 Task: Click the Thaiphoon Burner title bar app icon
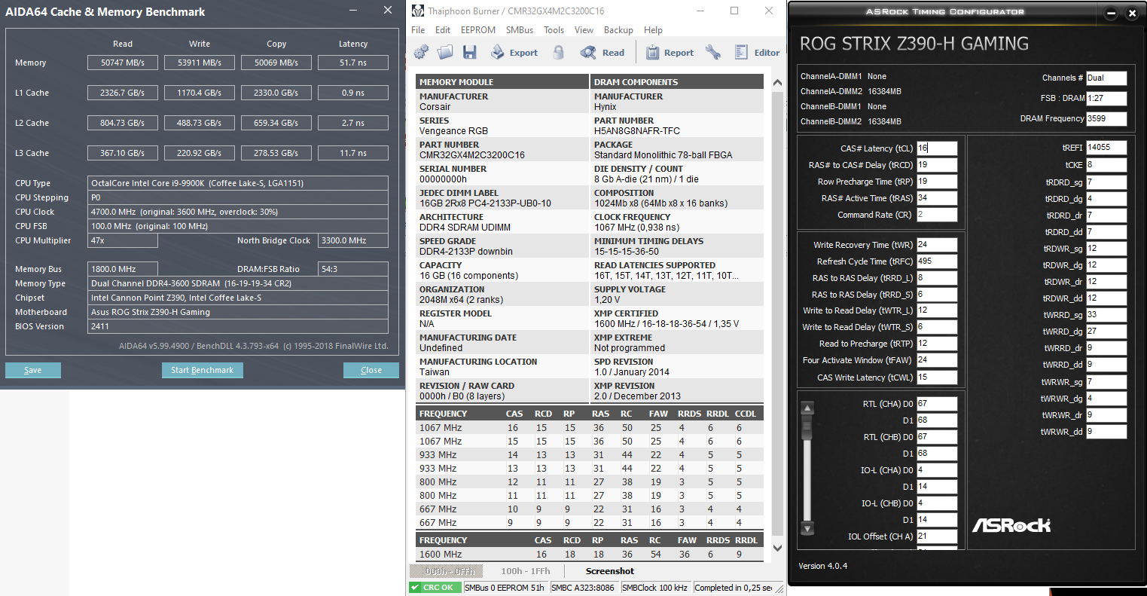click(x=418, y=11)
